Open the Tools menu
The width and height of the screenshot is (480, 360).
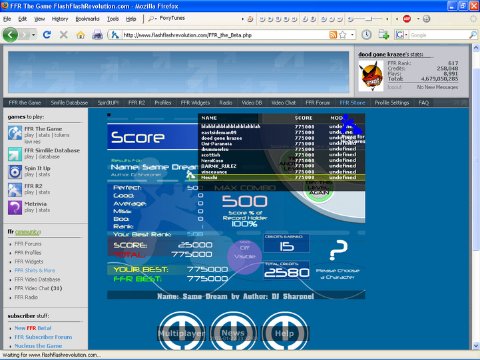point(113,19)
